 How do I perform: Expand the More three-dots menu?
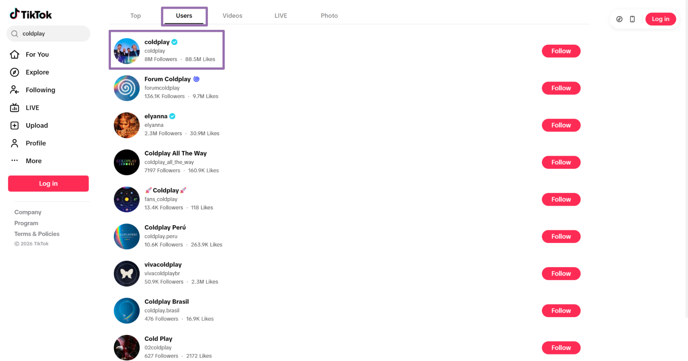pos(14,161)
